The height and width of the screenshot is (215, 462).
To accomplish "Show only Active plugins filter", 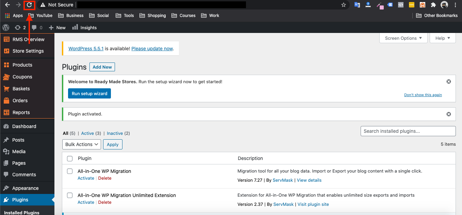I will point(87,133).
